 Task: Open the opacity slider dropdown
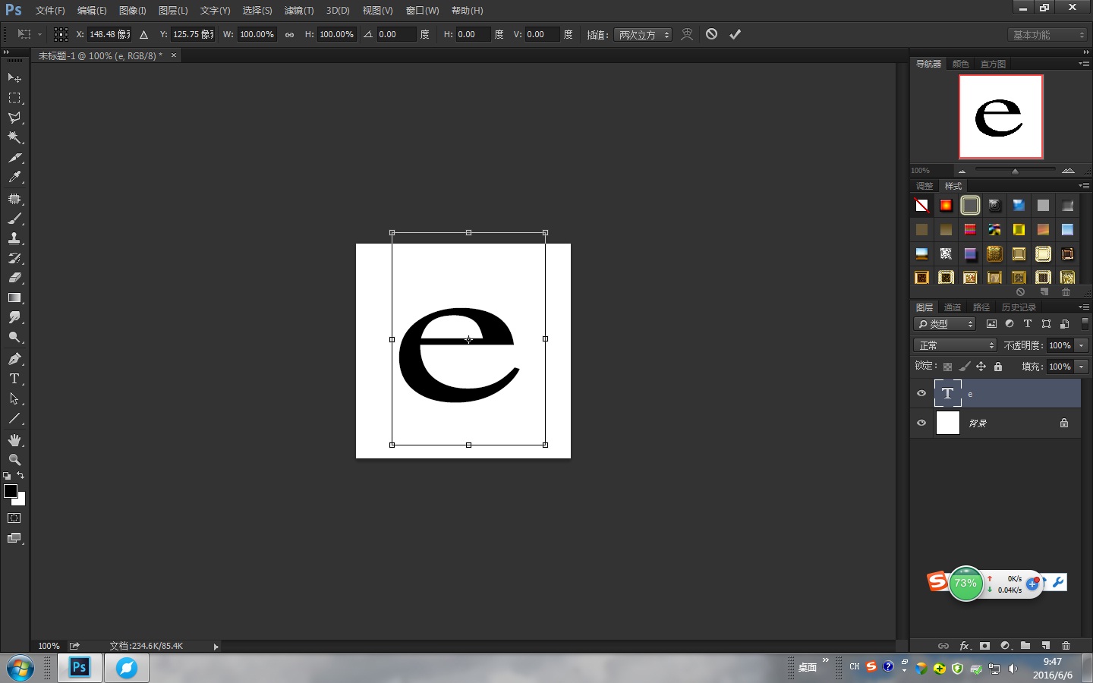tap(1082, 345)
